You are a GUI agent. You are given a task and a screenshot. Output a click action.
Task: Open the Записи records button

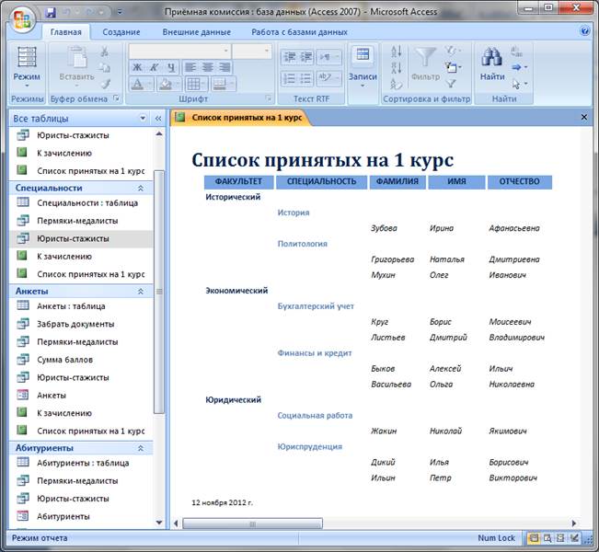click(x=363, y=67)
